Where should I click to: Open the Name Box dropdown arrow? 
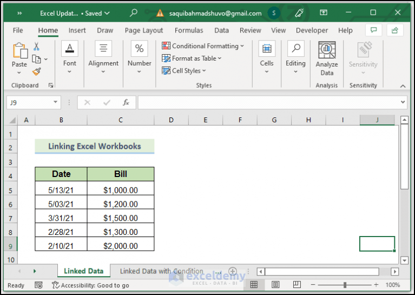[x=55, y=102]
